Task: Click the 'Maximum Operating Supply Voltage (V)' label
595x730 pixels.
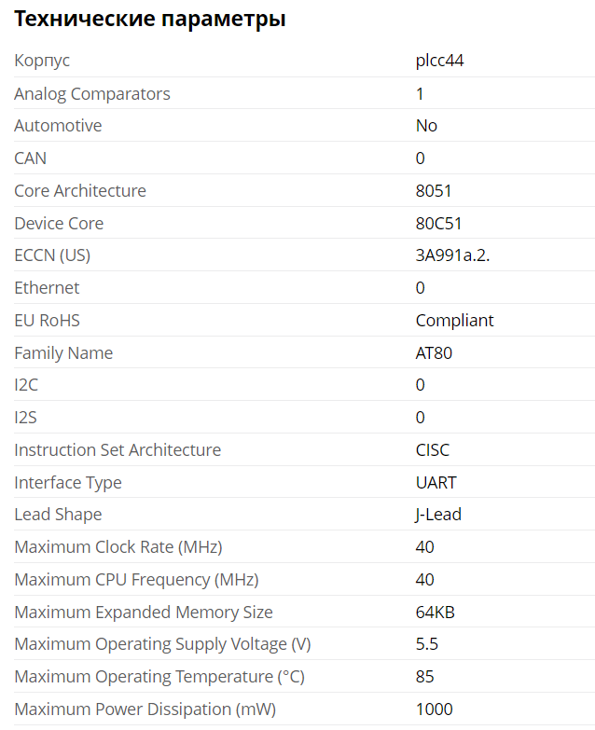Action: (162, 644)
